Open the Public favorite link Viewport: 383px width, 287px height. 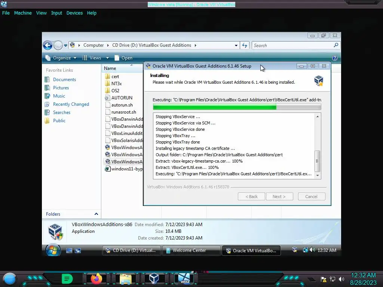(59, 121)
